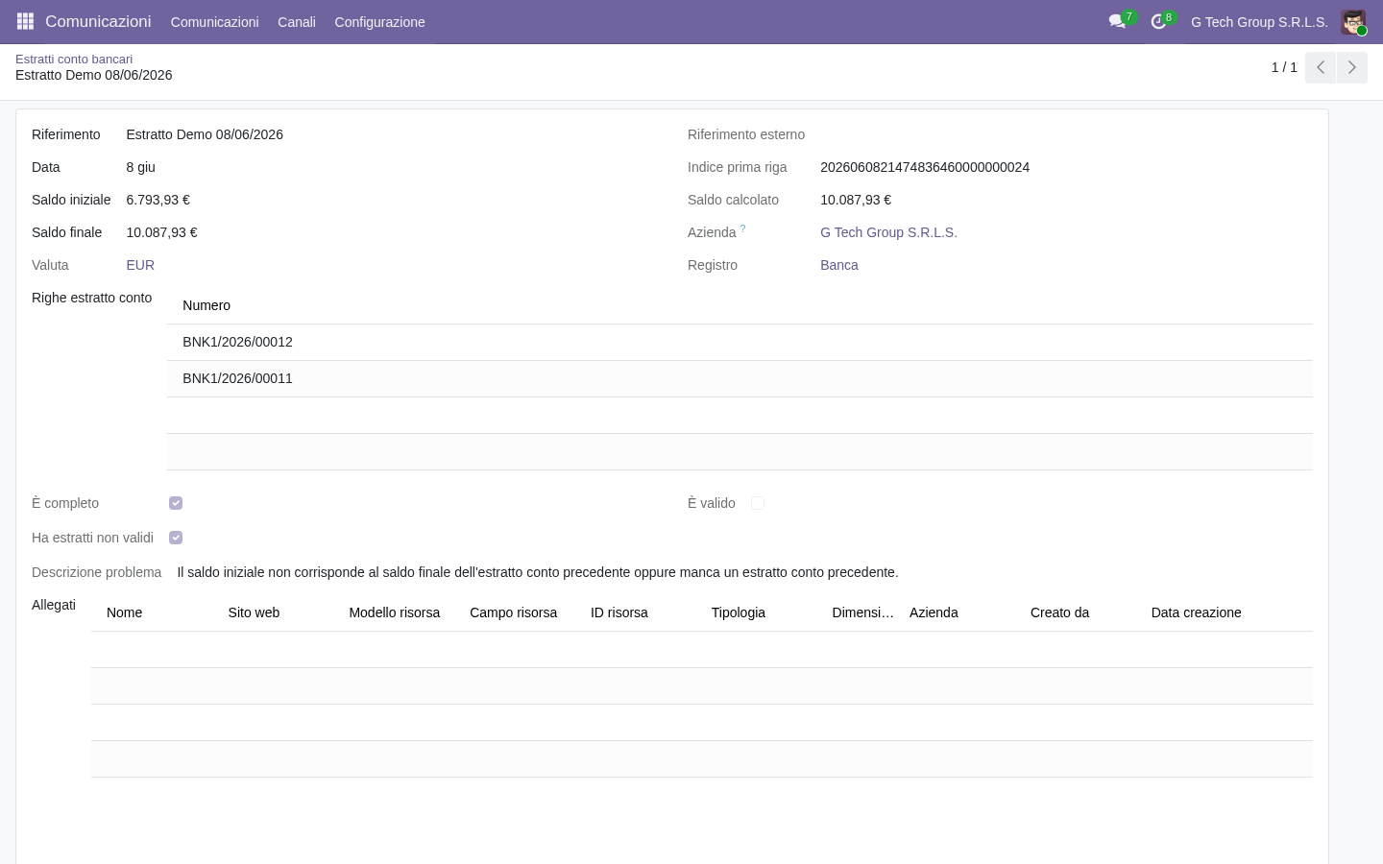The height and width of the screenshot is (864, 1383).
Task: Open the EUR currency link
Action: coord(140,265)
